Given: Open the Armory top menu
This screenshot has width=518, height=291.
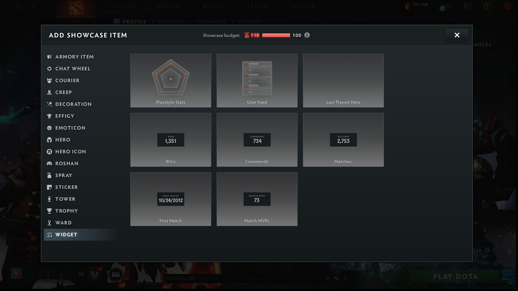Looking at the screenshot, I should click(x=169, y=6).
